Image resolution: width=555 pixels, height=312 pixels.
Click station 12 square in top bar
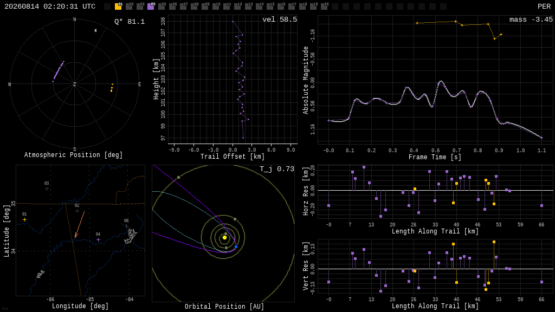tap(238, 6)
